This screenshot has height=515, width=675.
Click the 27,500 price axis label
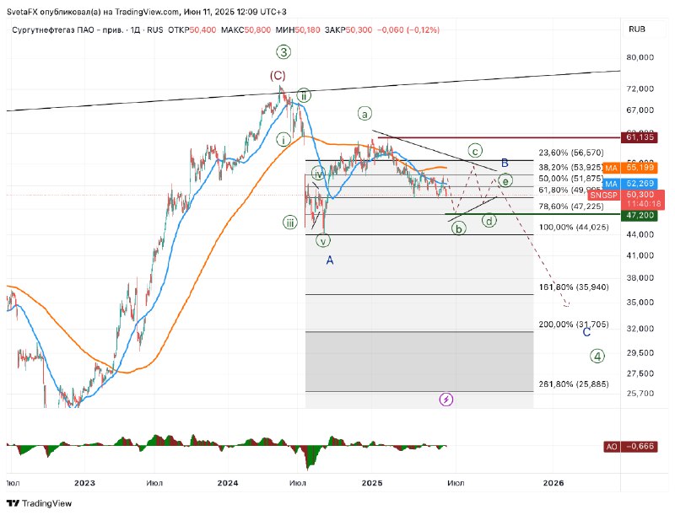coord(640,373)
